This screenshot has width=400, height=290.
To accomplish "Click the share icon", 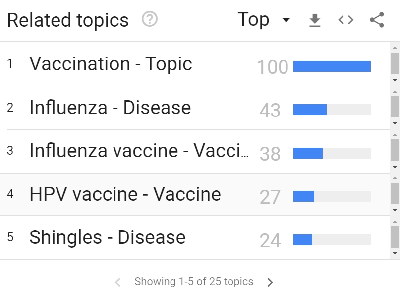I will coord(377,20).
